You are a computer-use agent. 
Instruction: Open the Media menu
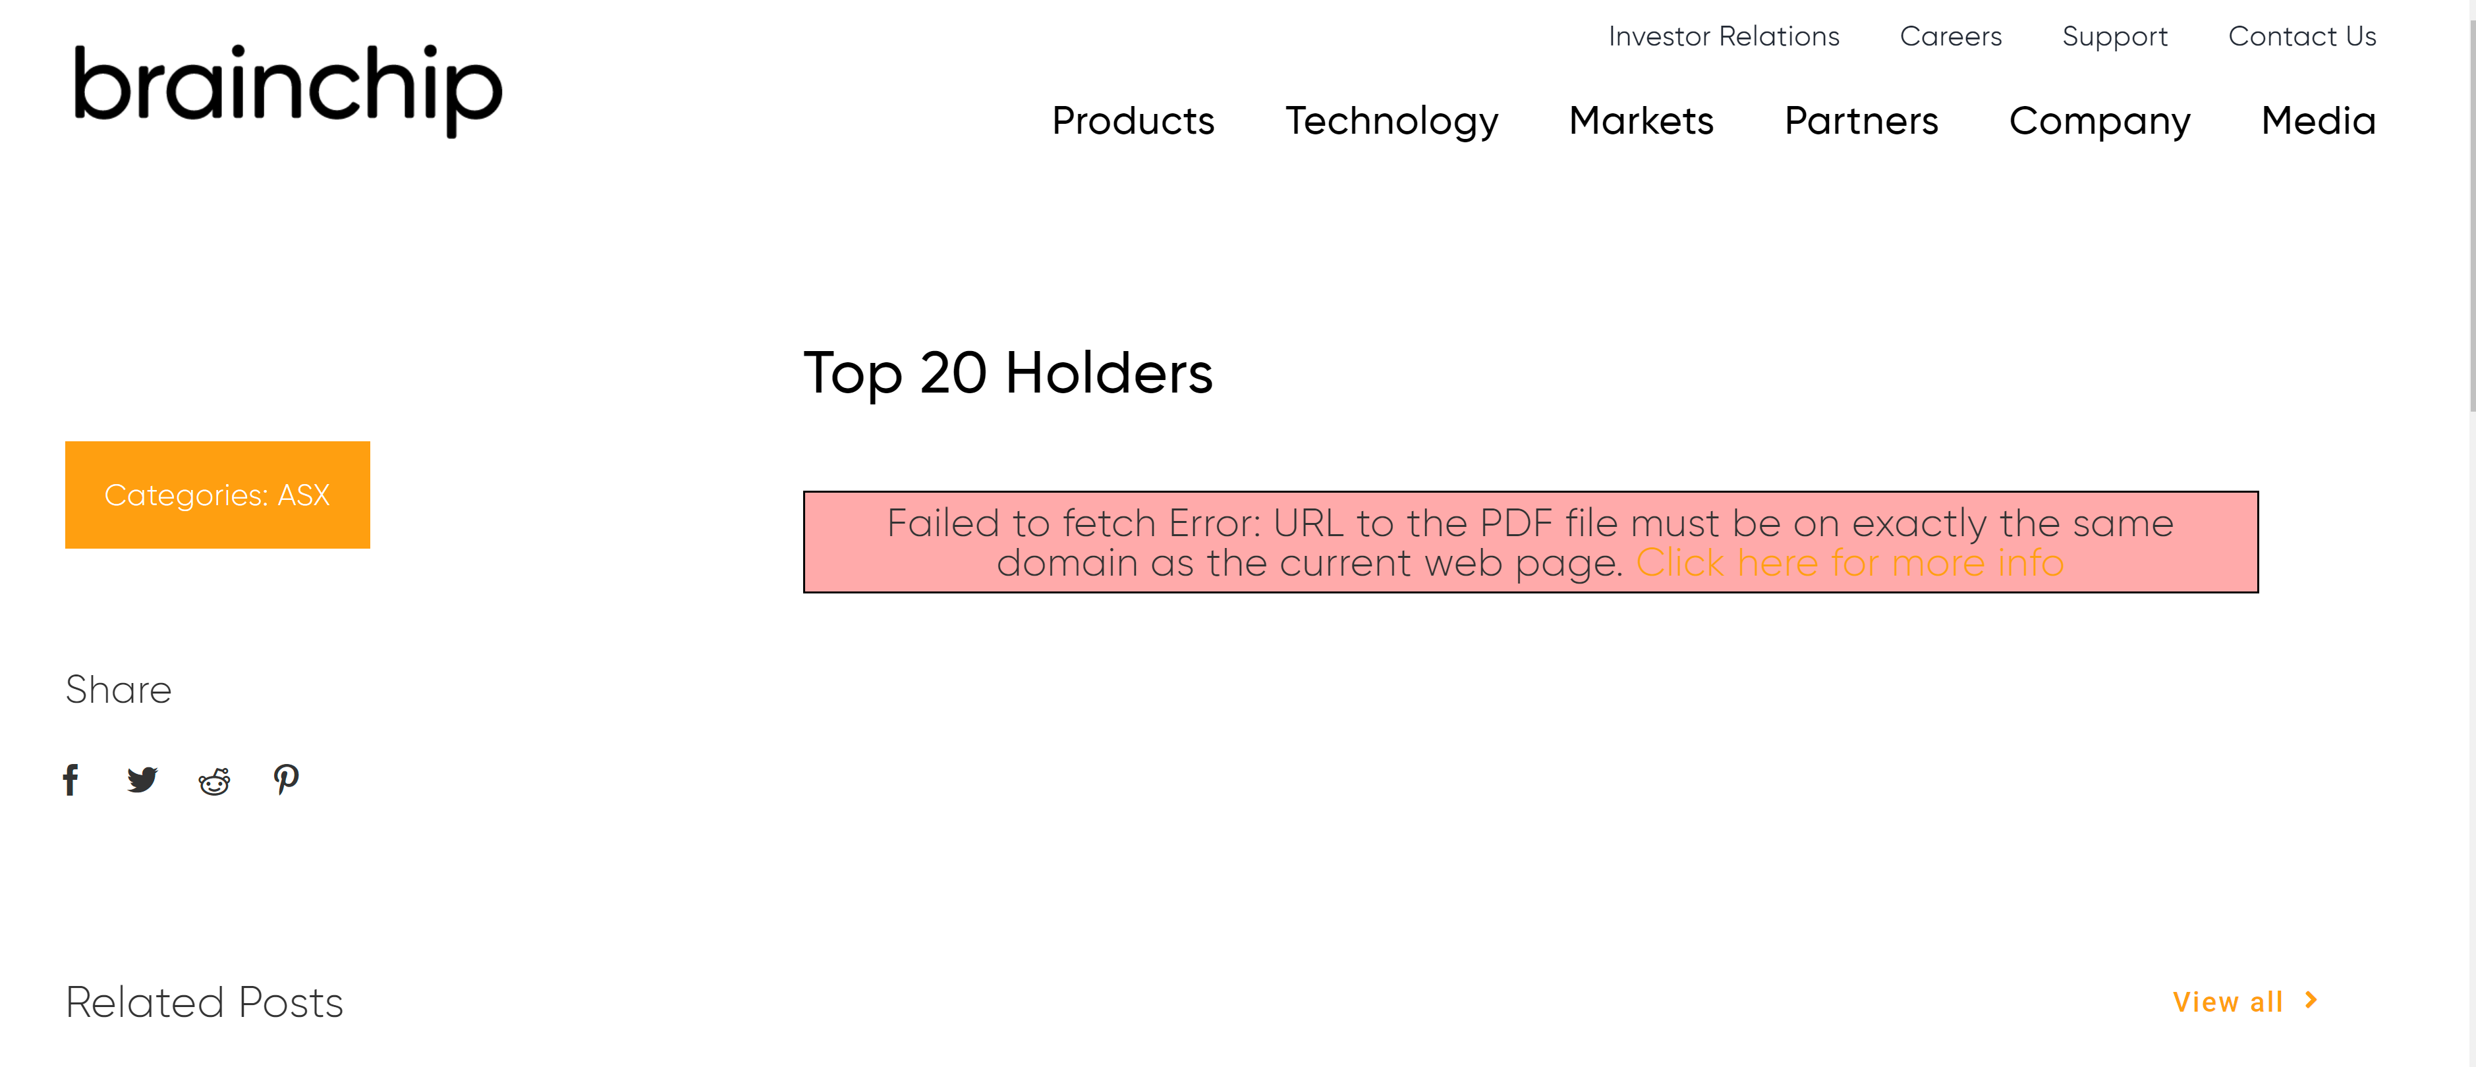click(x=2319, y=121)
